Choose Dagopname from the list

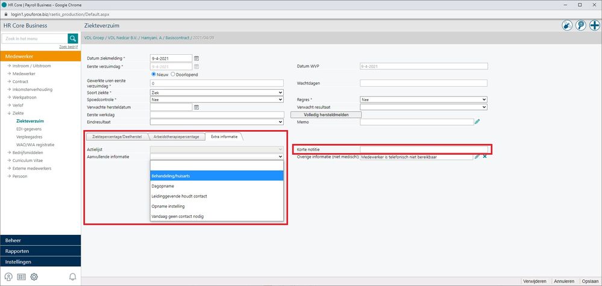click(217, 185)
